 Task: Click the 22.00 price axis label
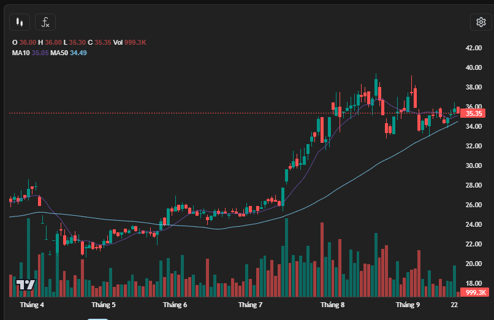tap(474, 244)
